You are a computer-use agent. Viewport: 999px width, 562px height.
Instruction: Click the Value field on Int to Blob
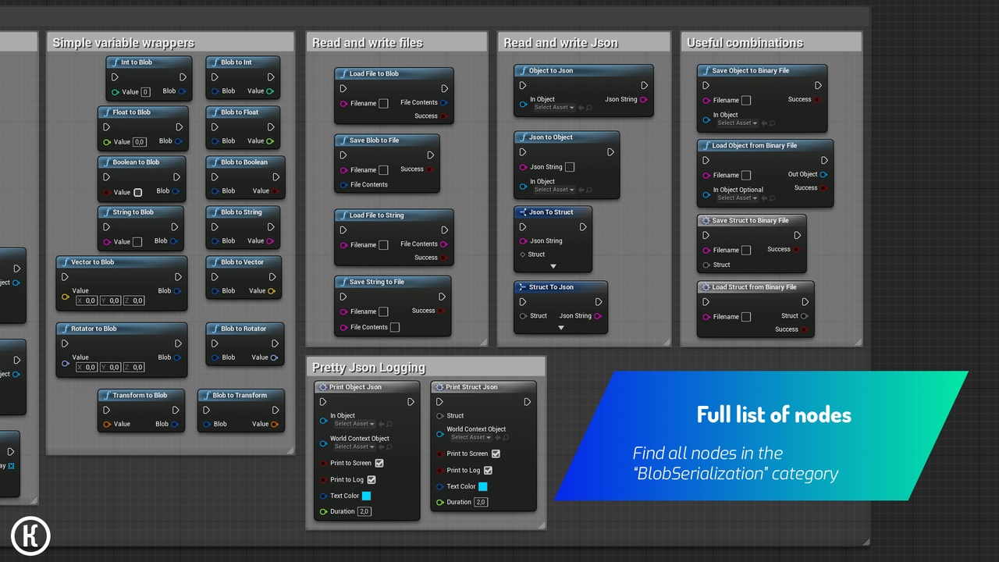click(146, 92)
